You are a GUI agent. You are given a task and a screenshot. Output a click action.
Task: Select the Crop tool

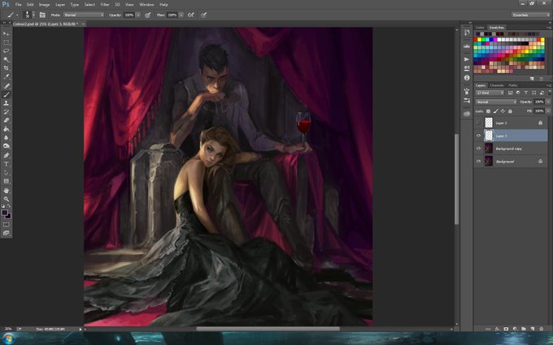[x=7, y=68]
